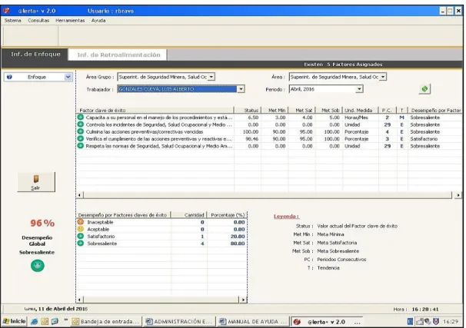
Task: Click the Status column header
Action: click(248, 110)
